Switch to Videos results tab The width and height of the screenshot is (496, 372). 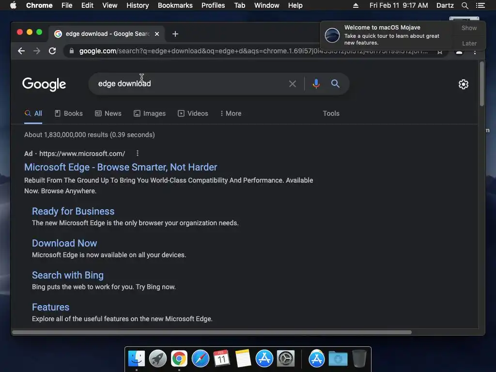click(x=193, y=113)
